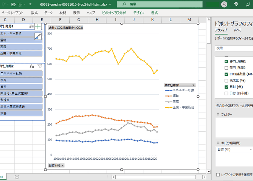Open the Chart Styles brush button
The image size is (253, 181).
click(x=38, y=36)
